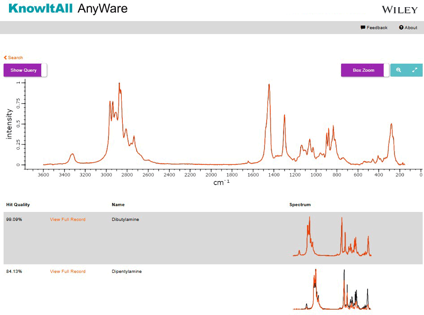Click the Dipentylamine hit name
Image resolution: width=424 pixels, height=315 pixels.
pos(126,272)
